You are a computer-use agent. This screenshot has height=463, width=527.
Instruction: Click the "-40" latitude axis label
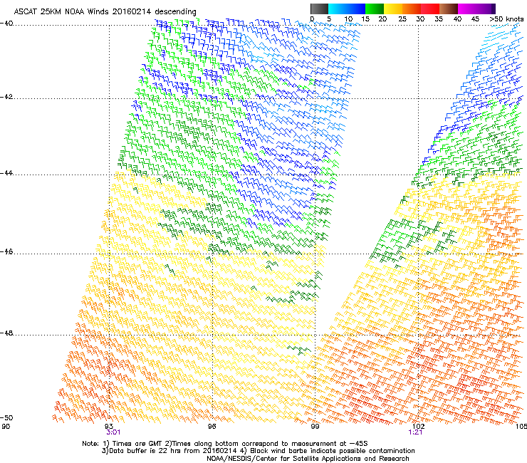(6, 24)
